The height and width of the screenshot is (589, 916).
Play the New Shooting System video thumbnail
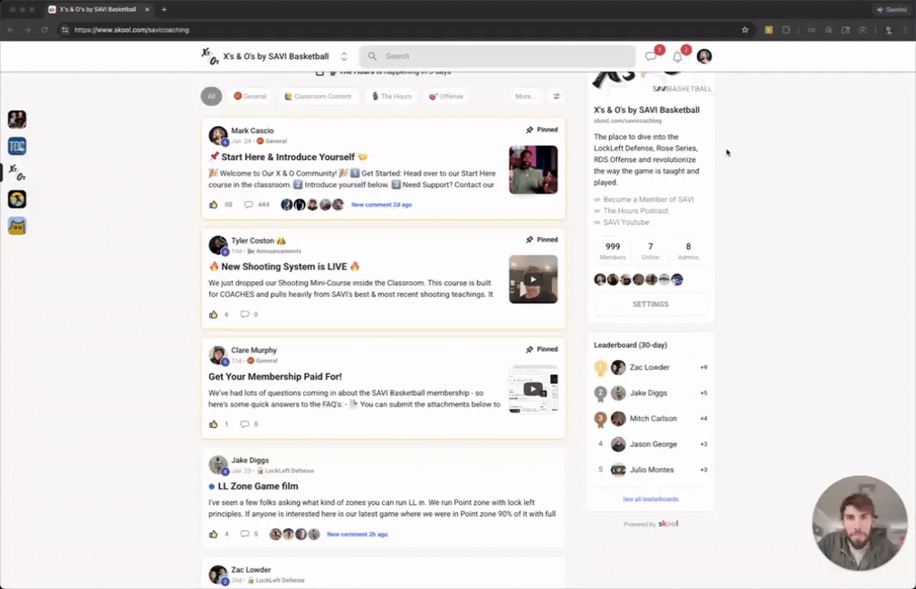533,279
